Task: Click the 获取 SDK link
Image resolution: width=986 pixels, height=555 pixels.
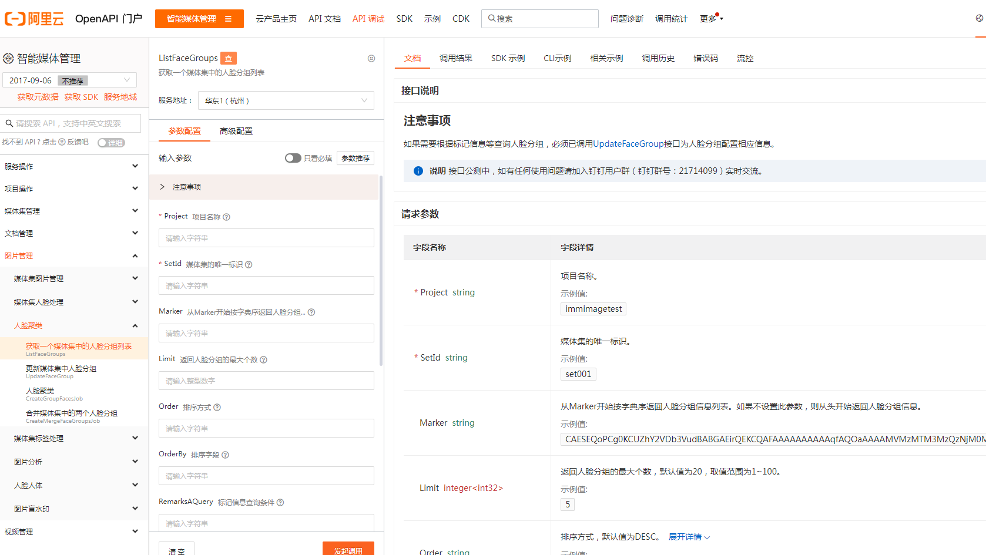Action: [x=81, y=97]
